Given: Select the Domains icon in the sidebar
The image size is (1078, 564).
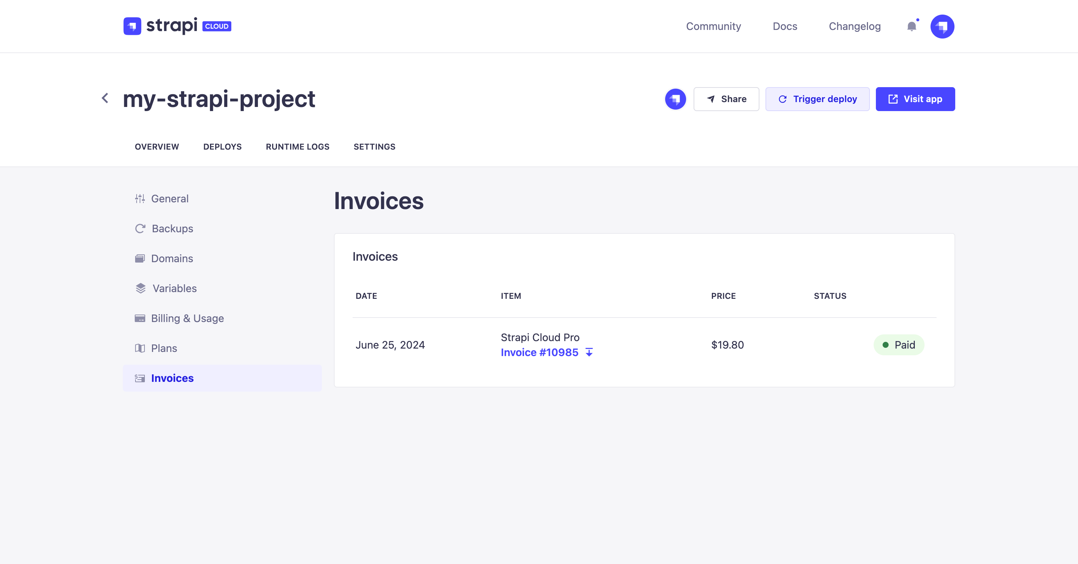Looking at the screenshot, I should click(x=140, y=258).
